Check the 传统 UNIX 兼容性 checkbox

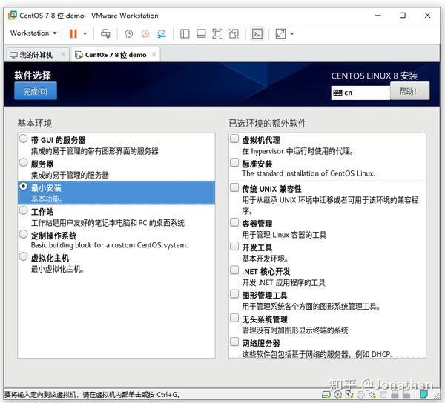coord(234,187)
